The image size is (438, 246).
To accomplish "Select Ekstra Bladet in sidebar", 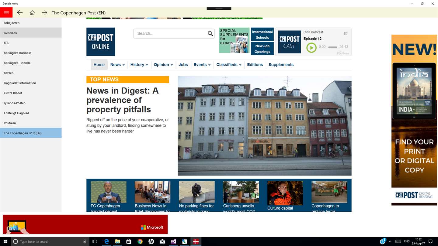I will point(31,93).
